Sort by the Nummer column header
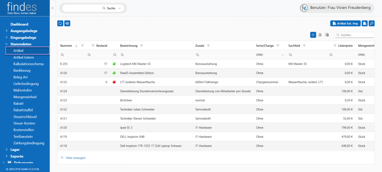382x172 pixels. click(66, 46)
